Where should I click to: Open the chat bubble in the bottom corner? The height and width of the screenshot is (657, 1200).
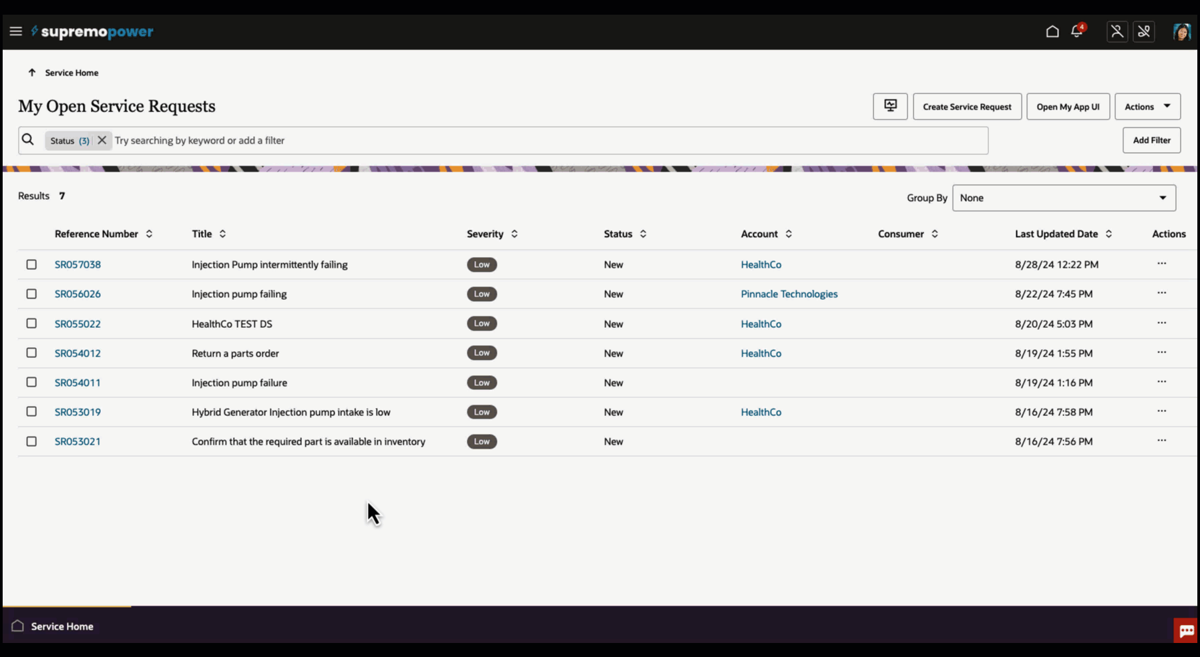[1186, 630]
